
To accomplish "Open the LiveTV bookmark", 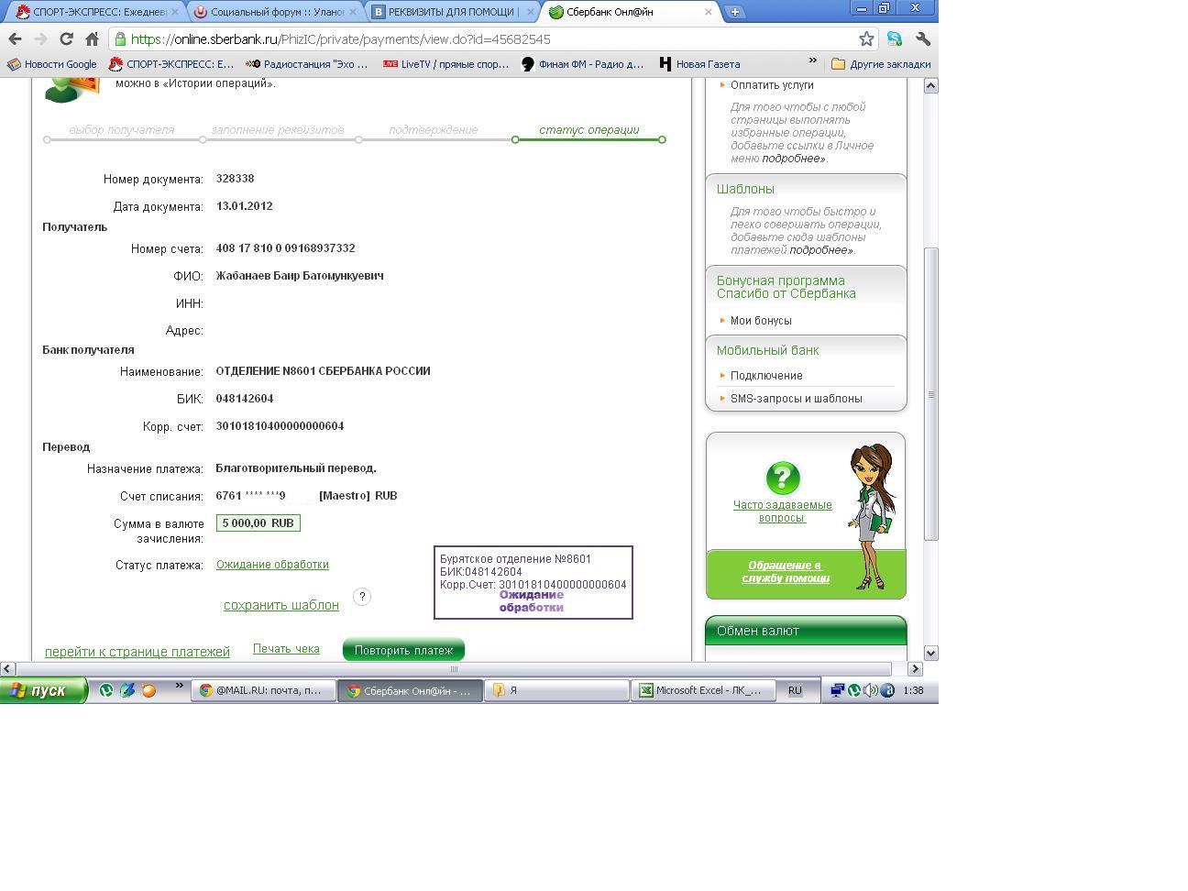I will [x=445, y=64].
